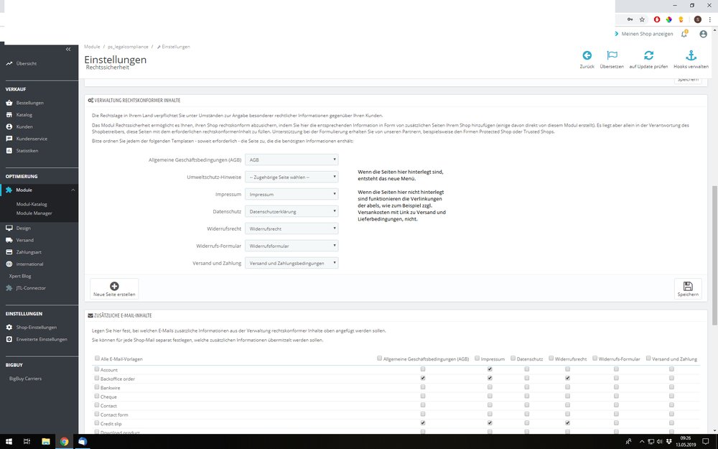
Task: Click Neue Seite erstellen plus icon
Action: click(114, 286)
